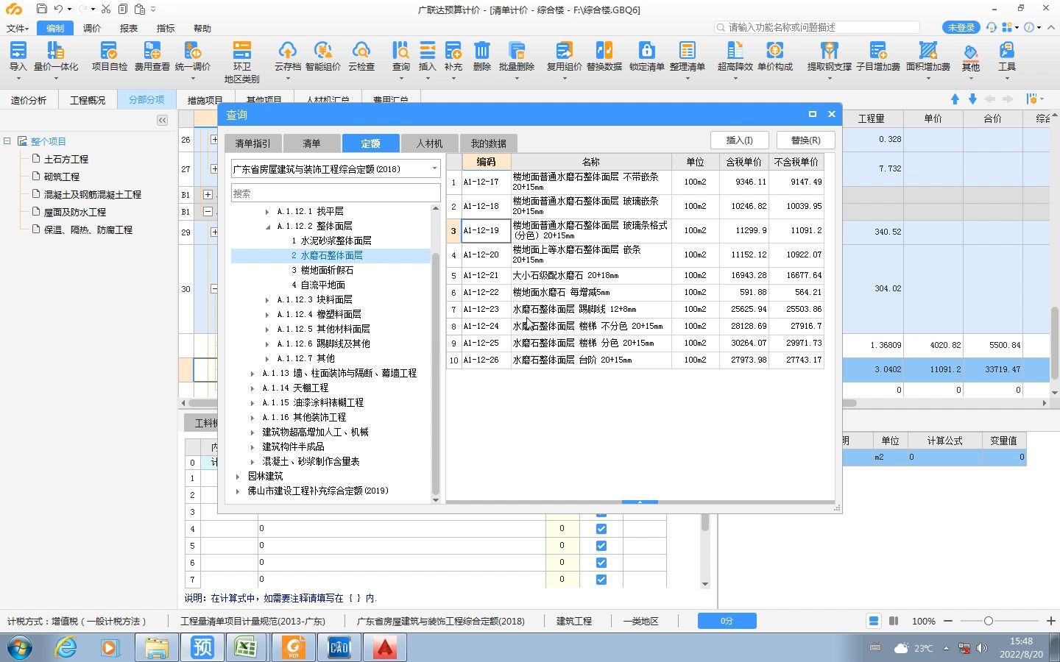Open 单价构成 unit price composition icon

click(x=774, y=56)
